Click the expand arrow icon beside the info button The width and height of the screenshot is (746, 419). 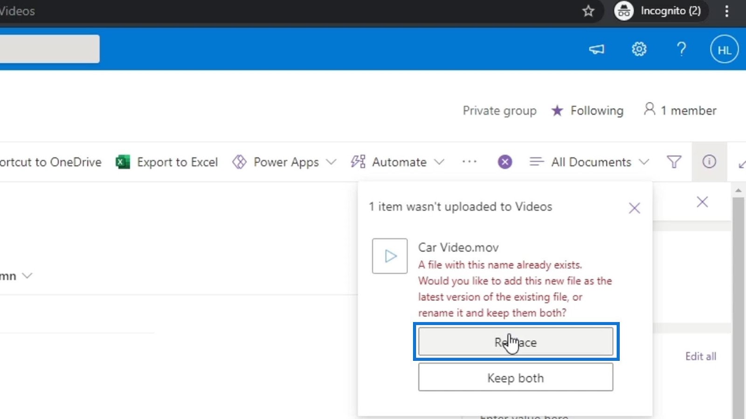click(x=742, y=163)
